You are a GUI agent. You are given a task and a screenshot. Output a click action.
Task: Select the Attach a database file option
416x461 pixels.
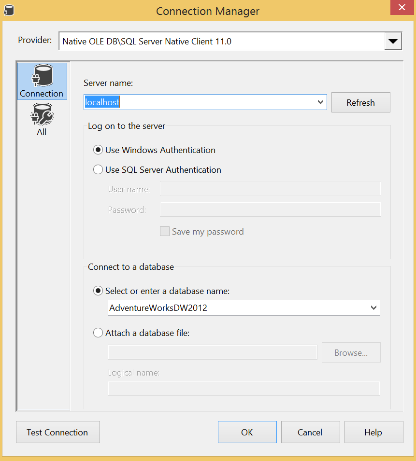click(98, 333)
